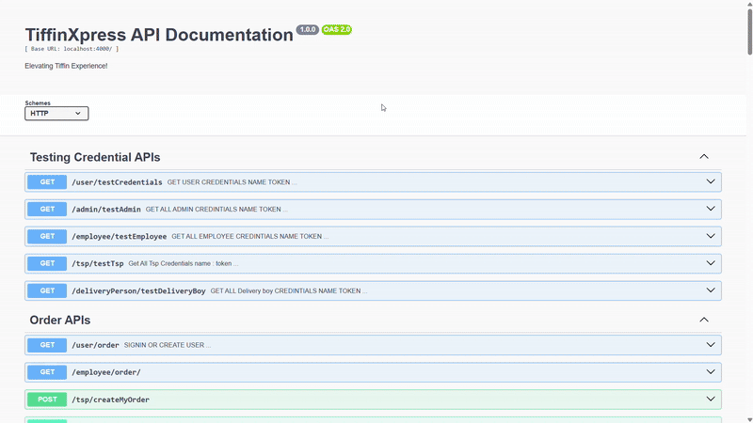This screenshot has height=423, width=753.
Task: Click 'GET ALL EMPLOYEE CREDINTIALS NAME TOKEN' summary
Action: click(247, 237)
